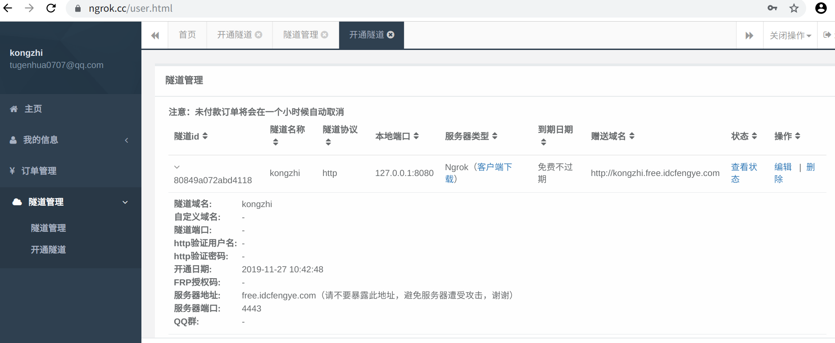This screenshot has height=343, width=835.
Task: Click the 隧道管理 panel heading
Action: (x=184, y=80)
